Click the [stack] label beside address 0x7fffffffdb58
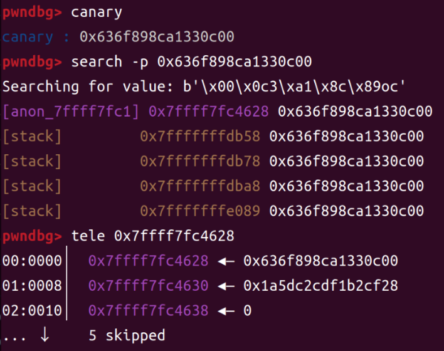 point(32,136)
